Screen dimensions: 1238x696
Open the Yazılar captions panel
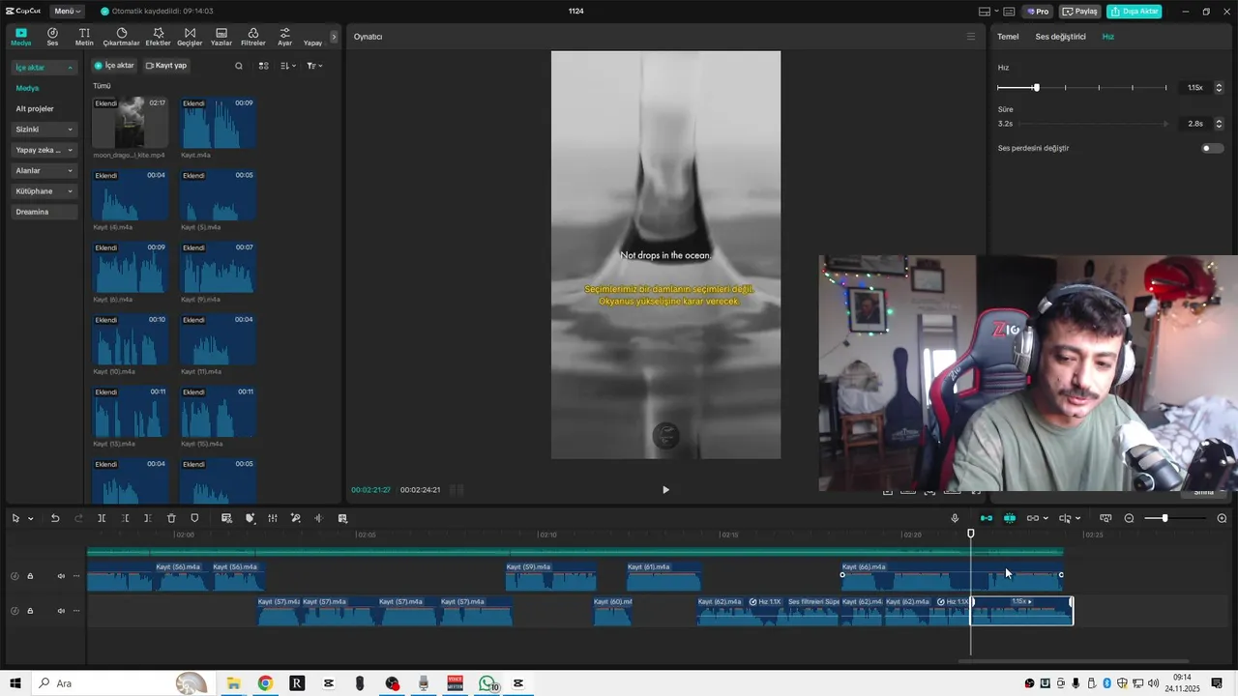pyautogui.click(x=221, y=37)
